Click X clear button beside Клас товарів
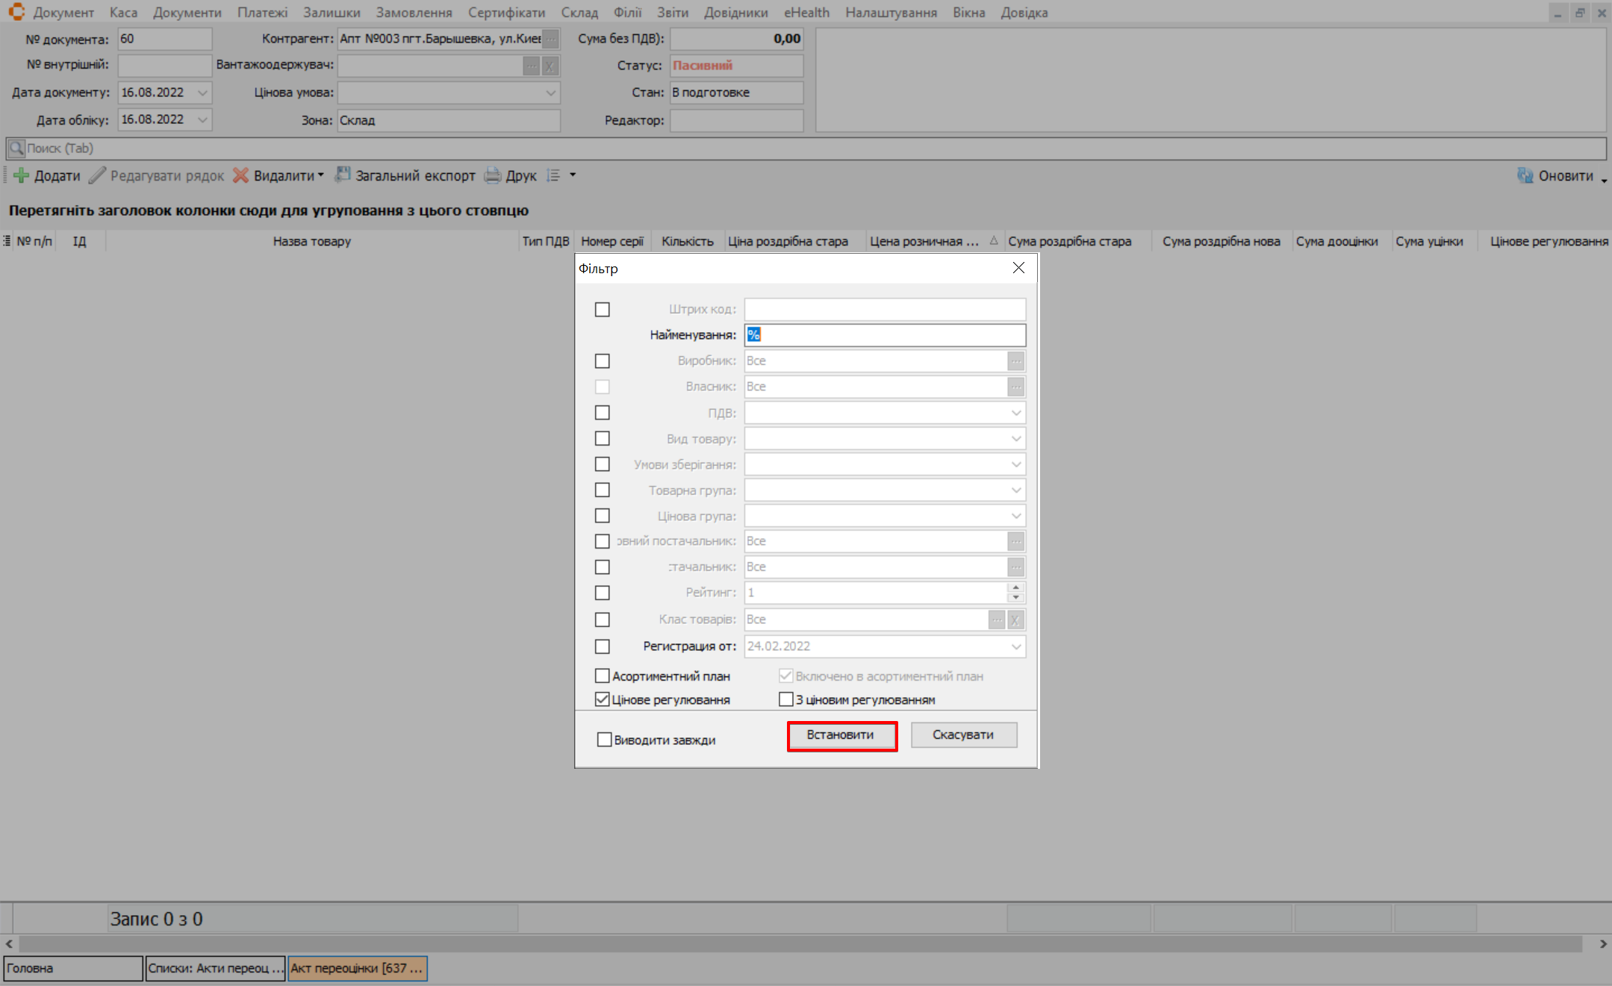Image resolution: width=1612 pixels, height=986 pixels. tap(1015, 620)
